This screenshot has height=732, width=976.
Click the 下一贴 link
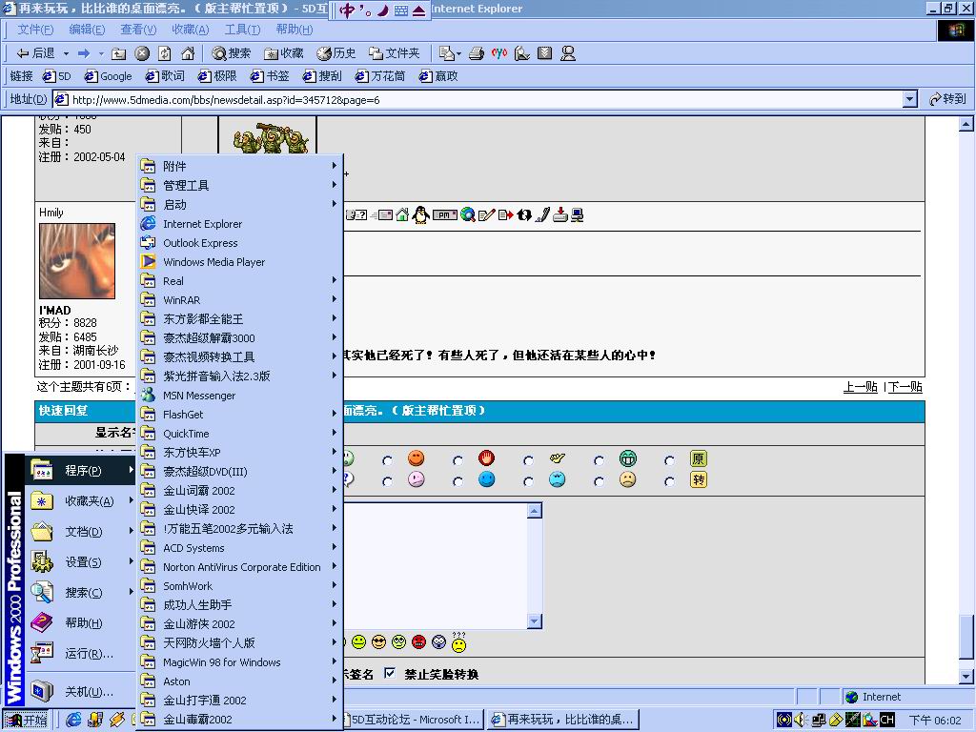(905, 387)
